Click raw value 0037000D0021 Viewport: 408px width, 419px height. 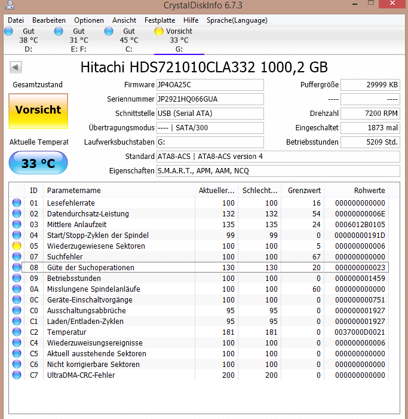[360, 332]
